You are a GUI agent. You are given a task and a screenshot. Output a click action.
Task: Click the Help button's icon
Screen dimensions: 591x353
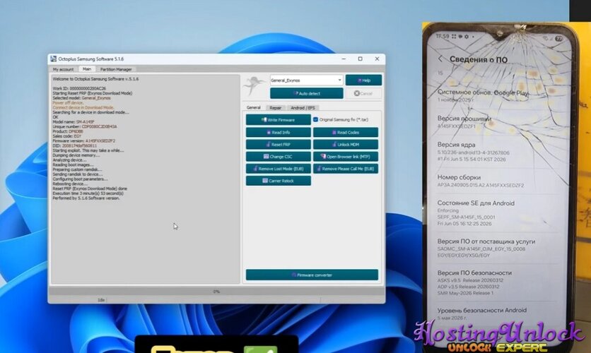(360, 80)
